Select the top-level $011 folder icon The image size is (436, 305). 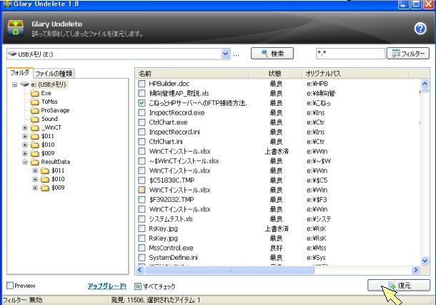(35, 136)
